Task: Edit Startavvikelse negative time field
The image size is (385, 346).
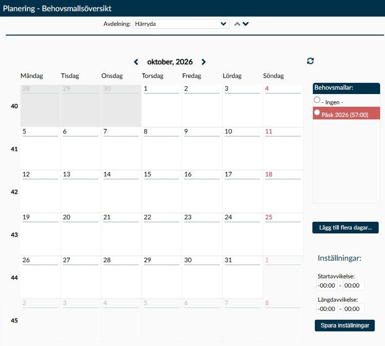Action: (x=327, y=286)
